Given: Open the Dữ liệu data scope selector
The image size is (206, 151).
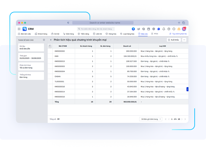Looking at the screenshot, I should (x=31, y=47).
